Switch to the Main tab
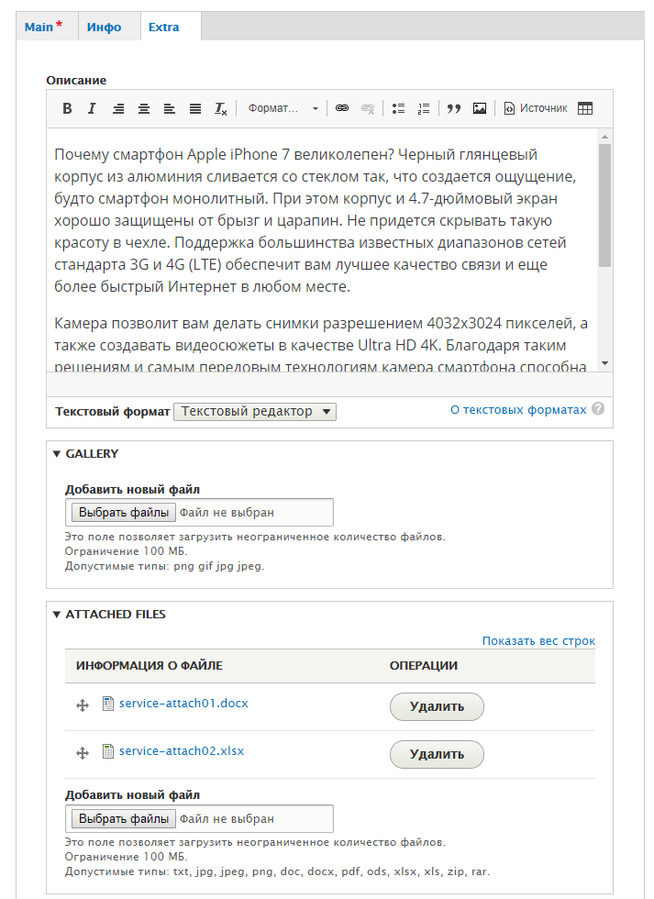The width and height of the screenshot is (654, 899). click(44, 27)
